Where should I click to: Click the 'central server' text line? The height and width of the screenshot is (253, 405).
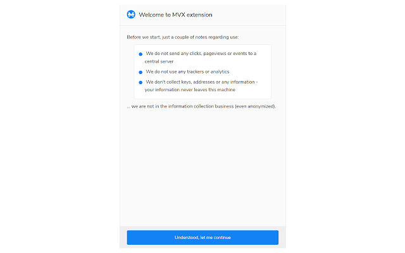click(159, 61)
